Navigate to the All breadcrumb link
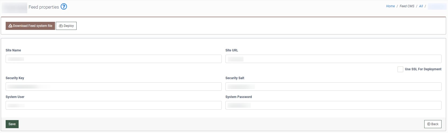The image size is (448, 133). pos(421,6)
